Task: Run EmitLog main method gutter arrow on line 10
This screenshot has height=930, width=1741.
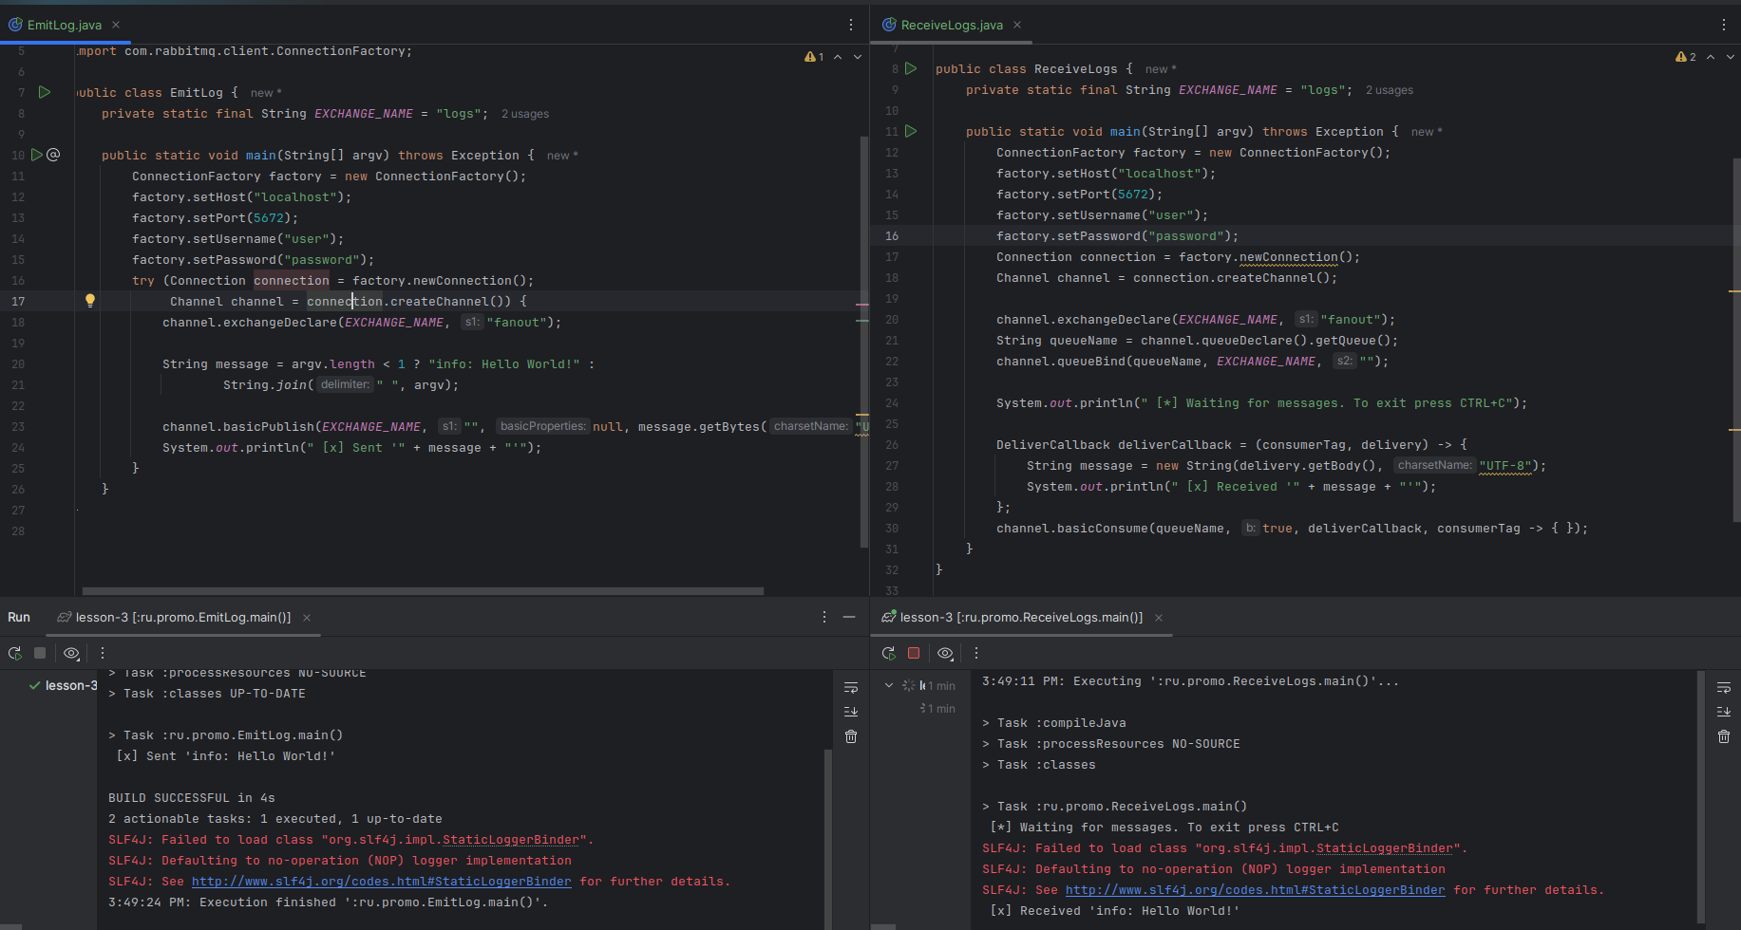Action: pos(37,155)
